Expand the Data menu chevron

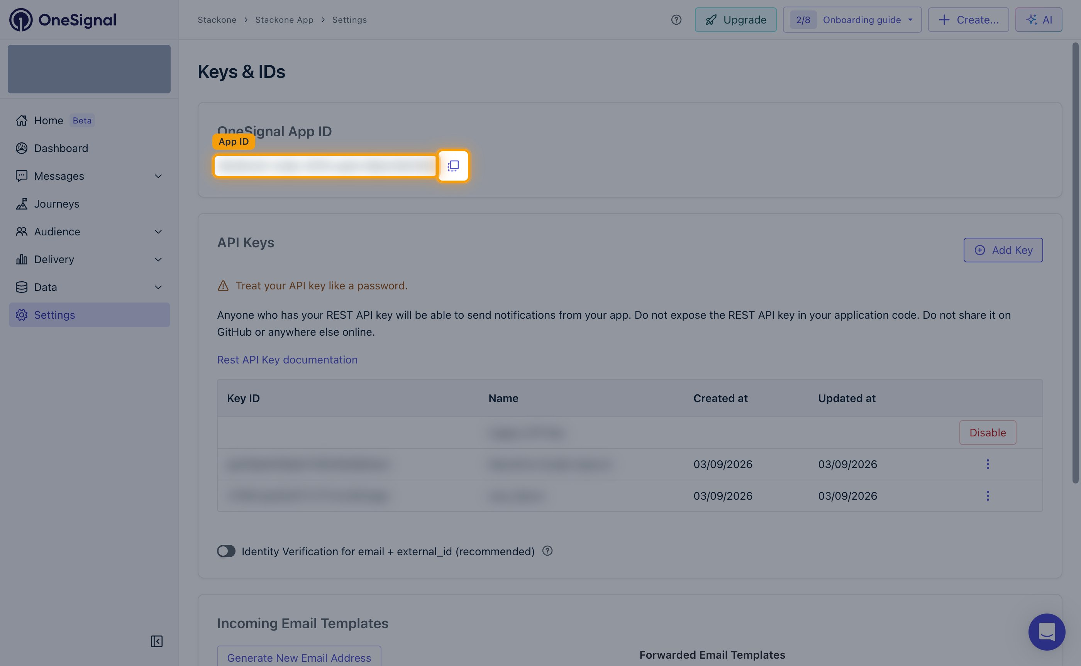158,287
